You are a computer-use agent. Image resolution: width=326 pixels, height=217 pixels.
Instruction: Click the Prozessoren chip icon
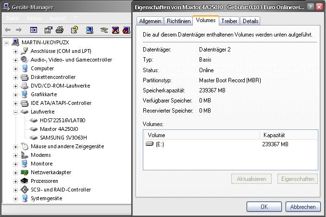[x=25, y=181]
